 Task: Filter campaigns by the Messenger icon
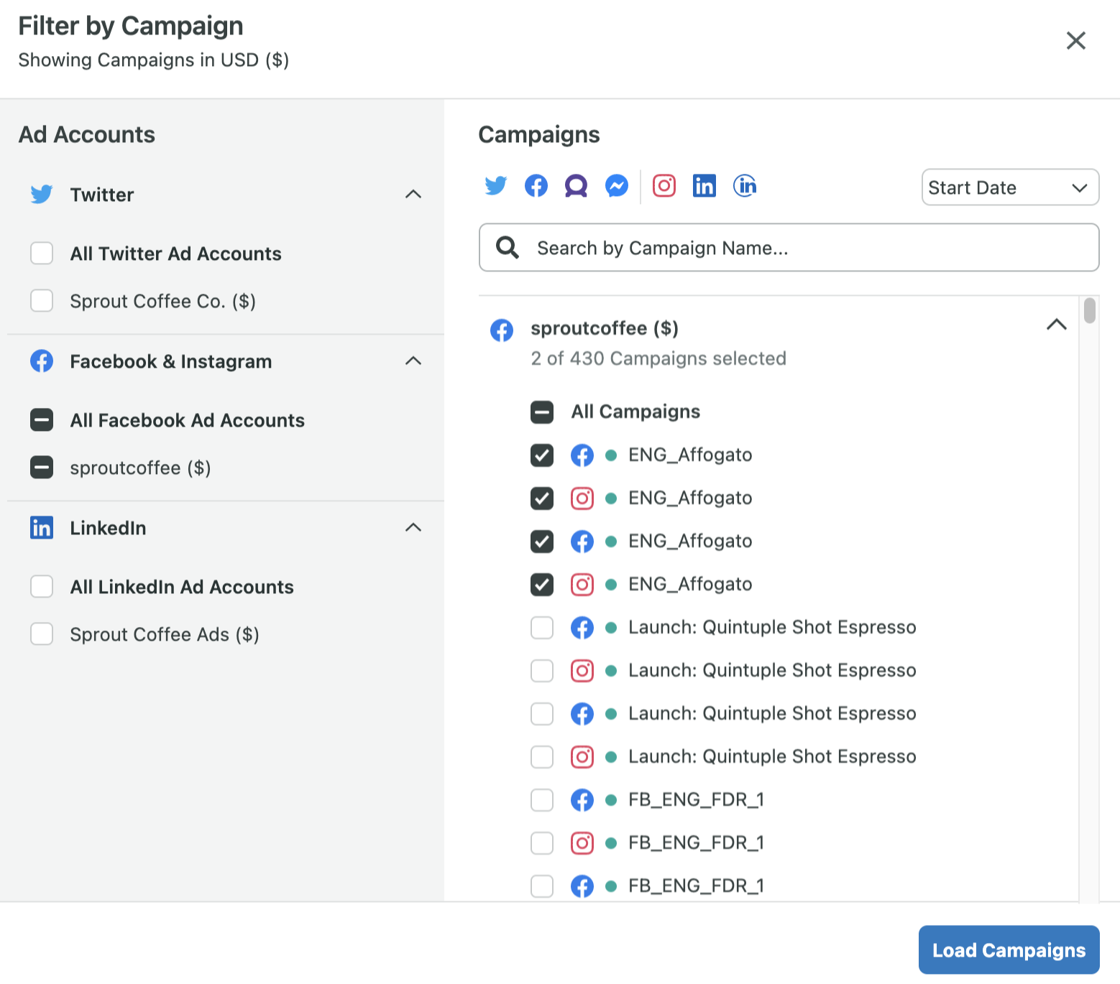point(617,186)
